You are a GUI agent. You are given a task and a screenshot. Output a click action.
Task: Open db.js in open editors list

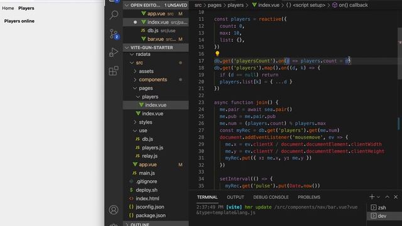pyautogui.click(x=156, y=31)
